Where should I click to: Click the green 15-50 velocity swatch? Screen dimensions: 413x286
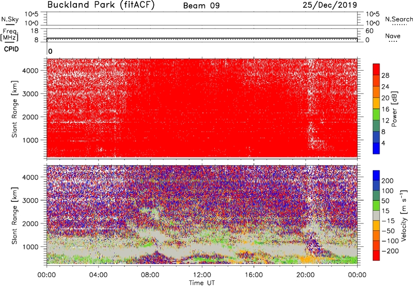pos(376,205)
